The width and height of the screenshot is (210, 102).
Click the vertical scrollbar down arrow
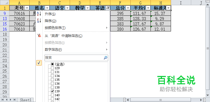208,95
